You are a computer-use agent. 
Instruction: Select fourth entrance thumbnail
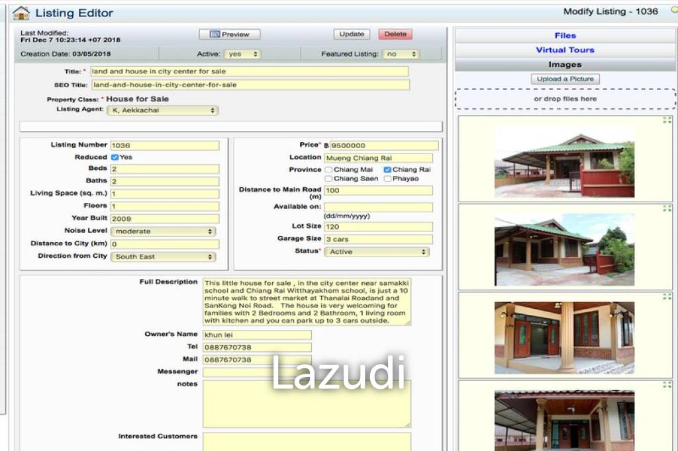coord(564,421)
